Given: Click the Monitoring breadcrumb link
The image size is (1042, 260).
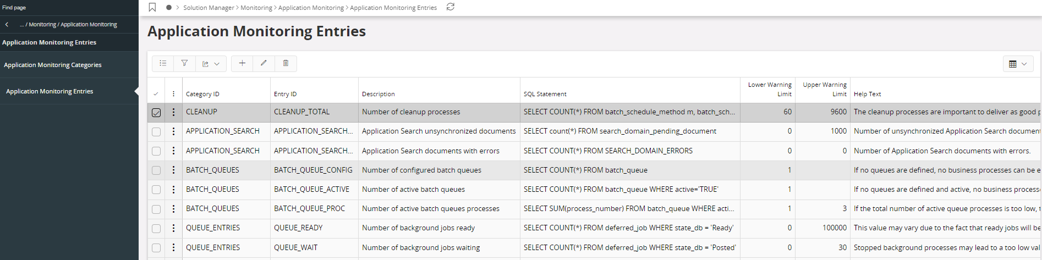Looking at the screenshot, I should (x=256, y=8).
